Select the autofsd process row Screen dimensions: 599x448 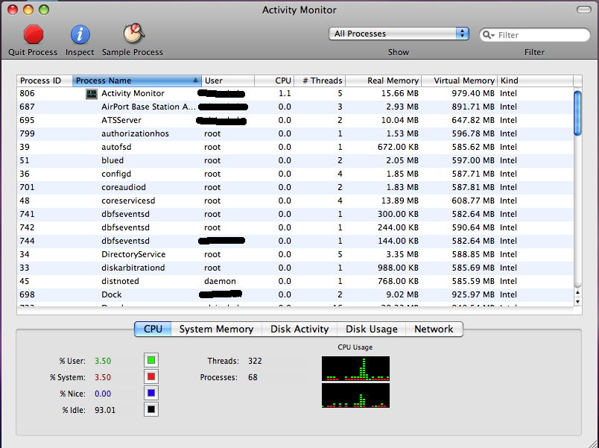[295, 147]
